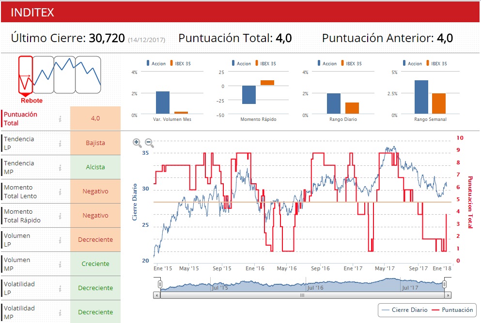
Task: Toggle Accion series in Var. Volumen Mes chart
Action: point(156,63)
